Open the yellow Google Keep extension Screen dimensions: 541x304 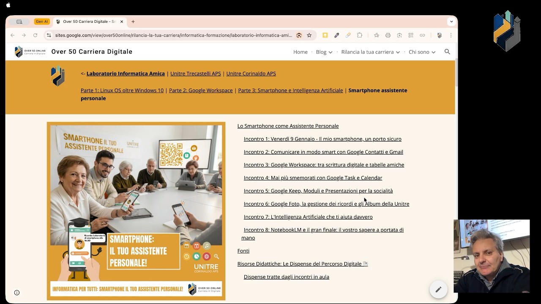coord(325,35)
